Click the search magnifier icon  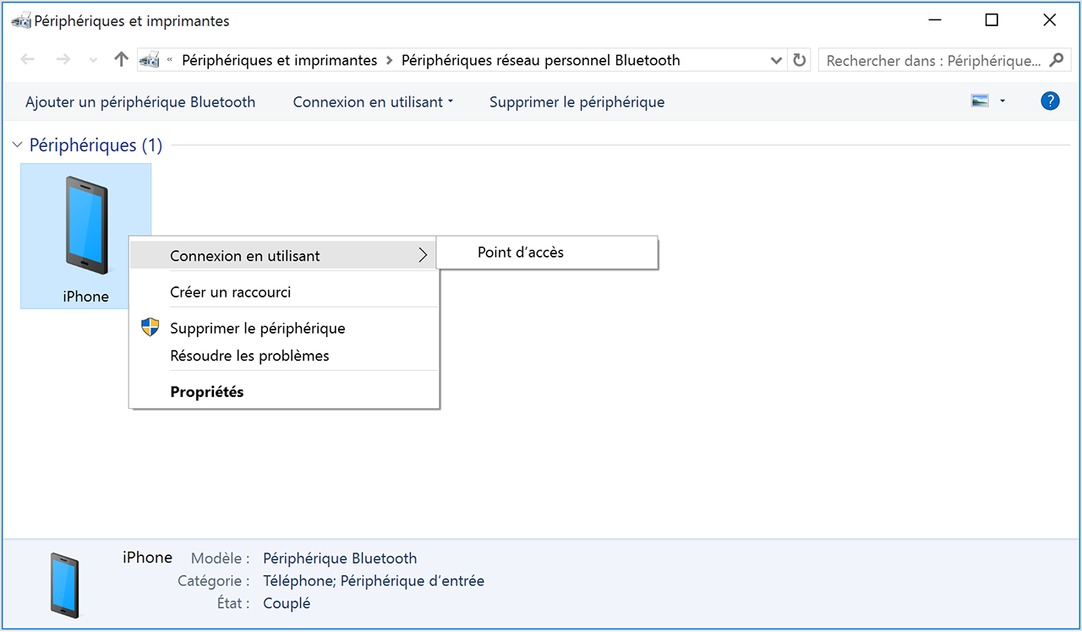[x=1056, y=61]
